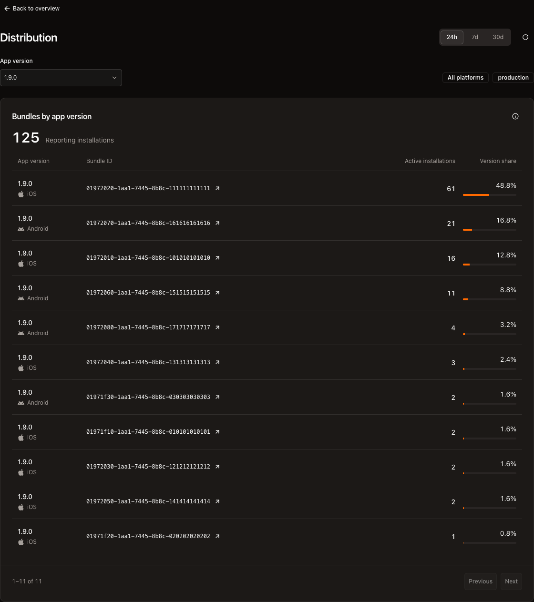534x602 pixels.
Task: Click bundle ID 01972080-1aa1-7445-8b8c-171717171717
Action: [148, 327]
